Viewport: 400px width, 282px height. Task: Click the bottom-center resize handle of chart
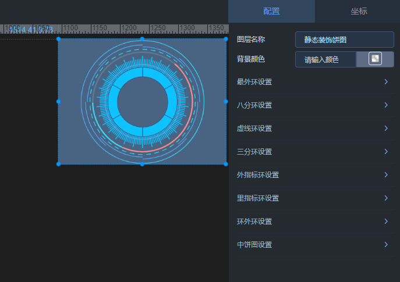tap(142, 164)
